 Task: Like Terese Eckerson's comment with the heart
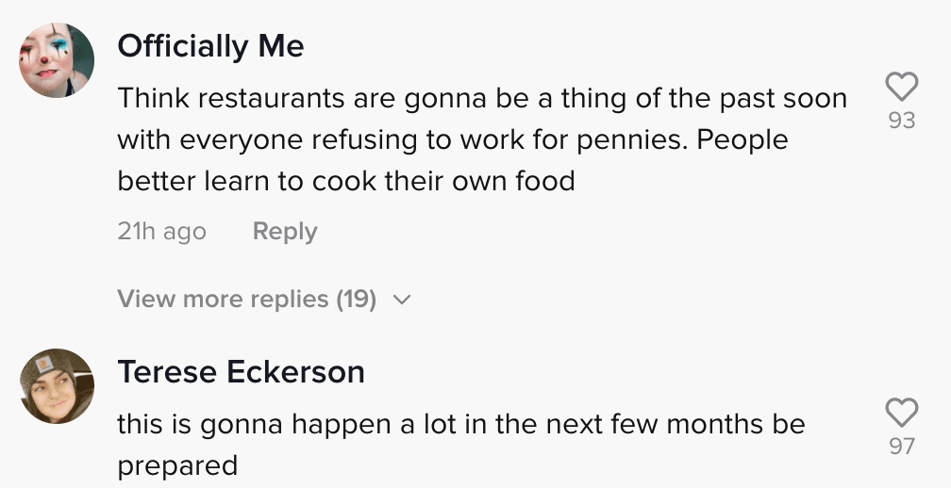[x=901, y=413]
